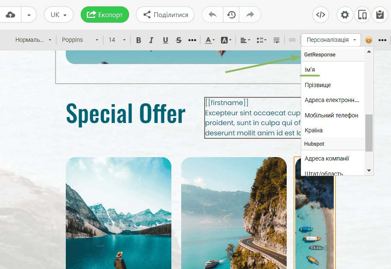Open the font size 14 dropdown
Viewport: 391px width, 269px height.
(x=117, y=40)
